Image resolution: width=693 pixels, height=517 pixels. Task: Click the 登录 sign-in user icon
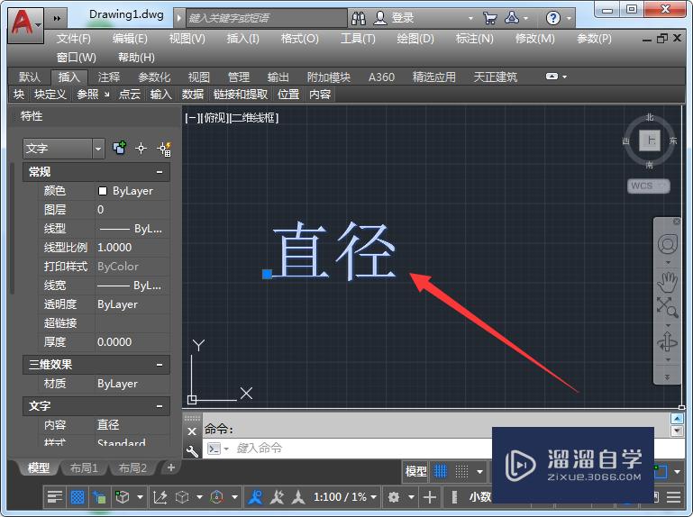click(x=380, y=18)
